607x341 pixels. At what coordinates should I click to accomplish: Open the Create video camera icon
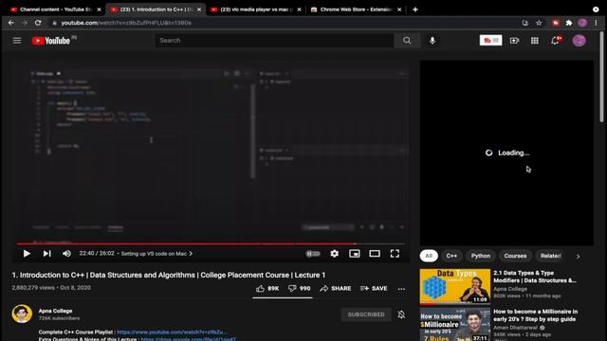point(514,41)
